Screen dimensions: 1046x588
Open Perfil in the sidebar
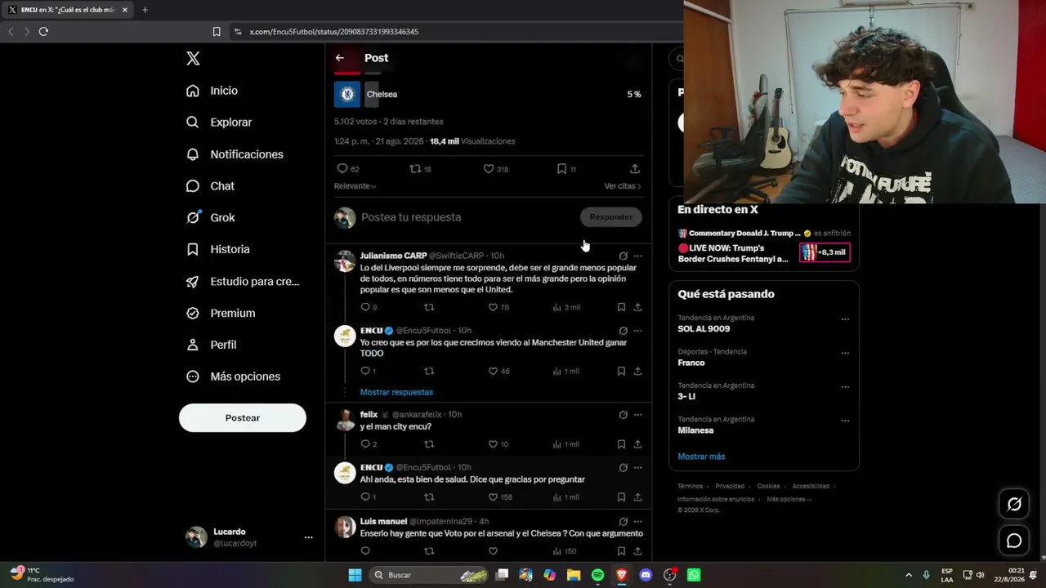pos(211,345)
